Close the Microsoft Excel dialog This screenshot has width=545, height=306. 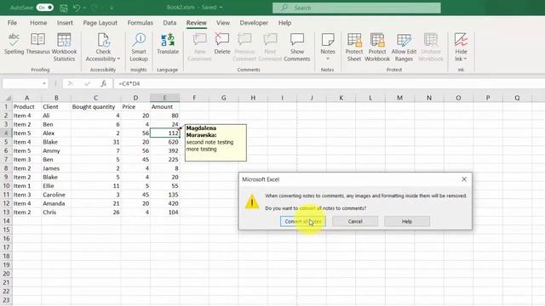pos(464,179)
